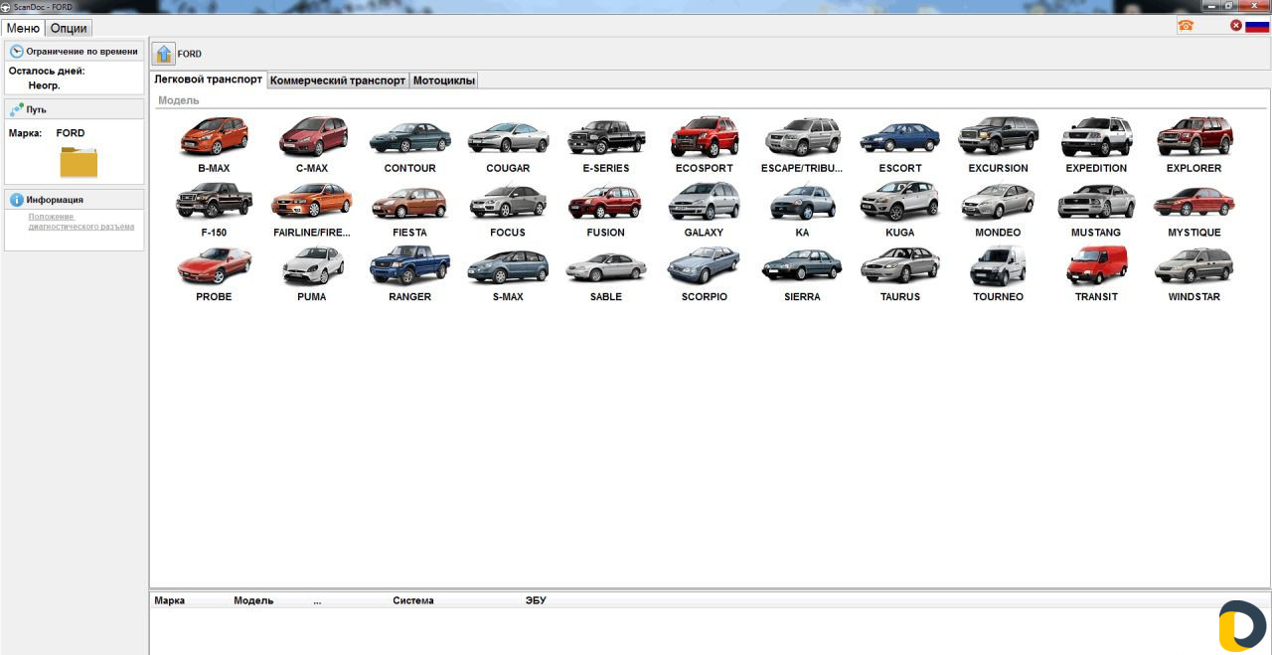Open the TOURNEO van icon

coord(999,265)
